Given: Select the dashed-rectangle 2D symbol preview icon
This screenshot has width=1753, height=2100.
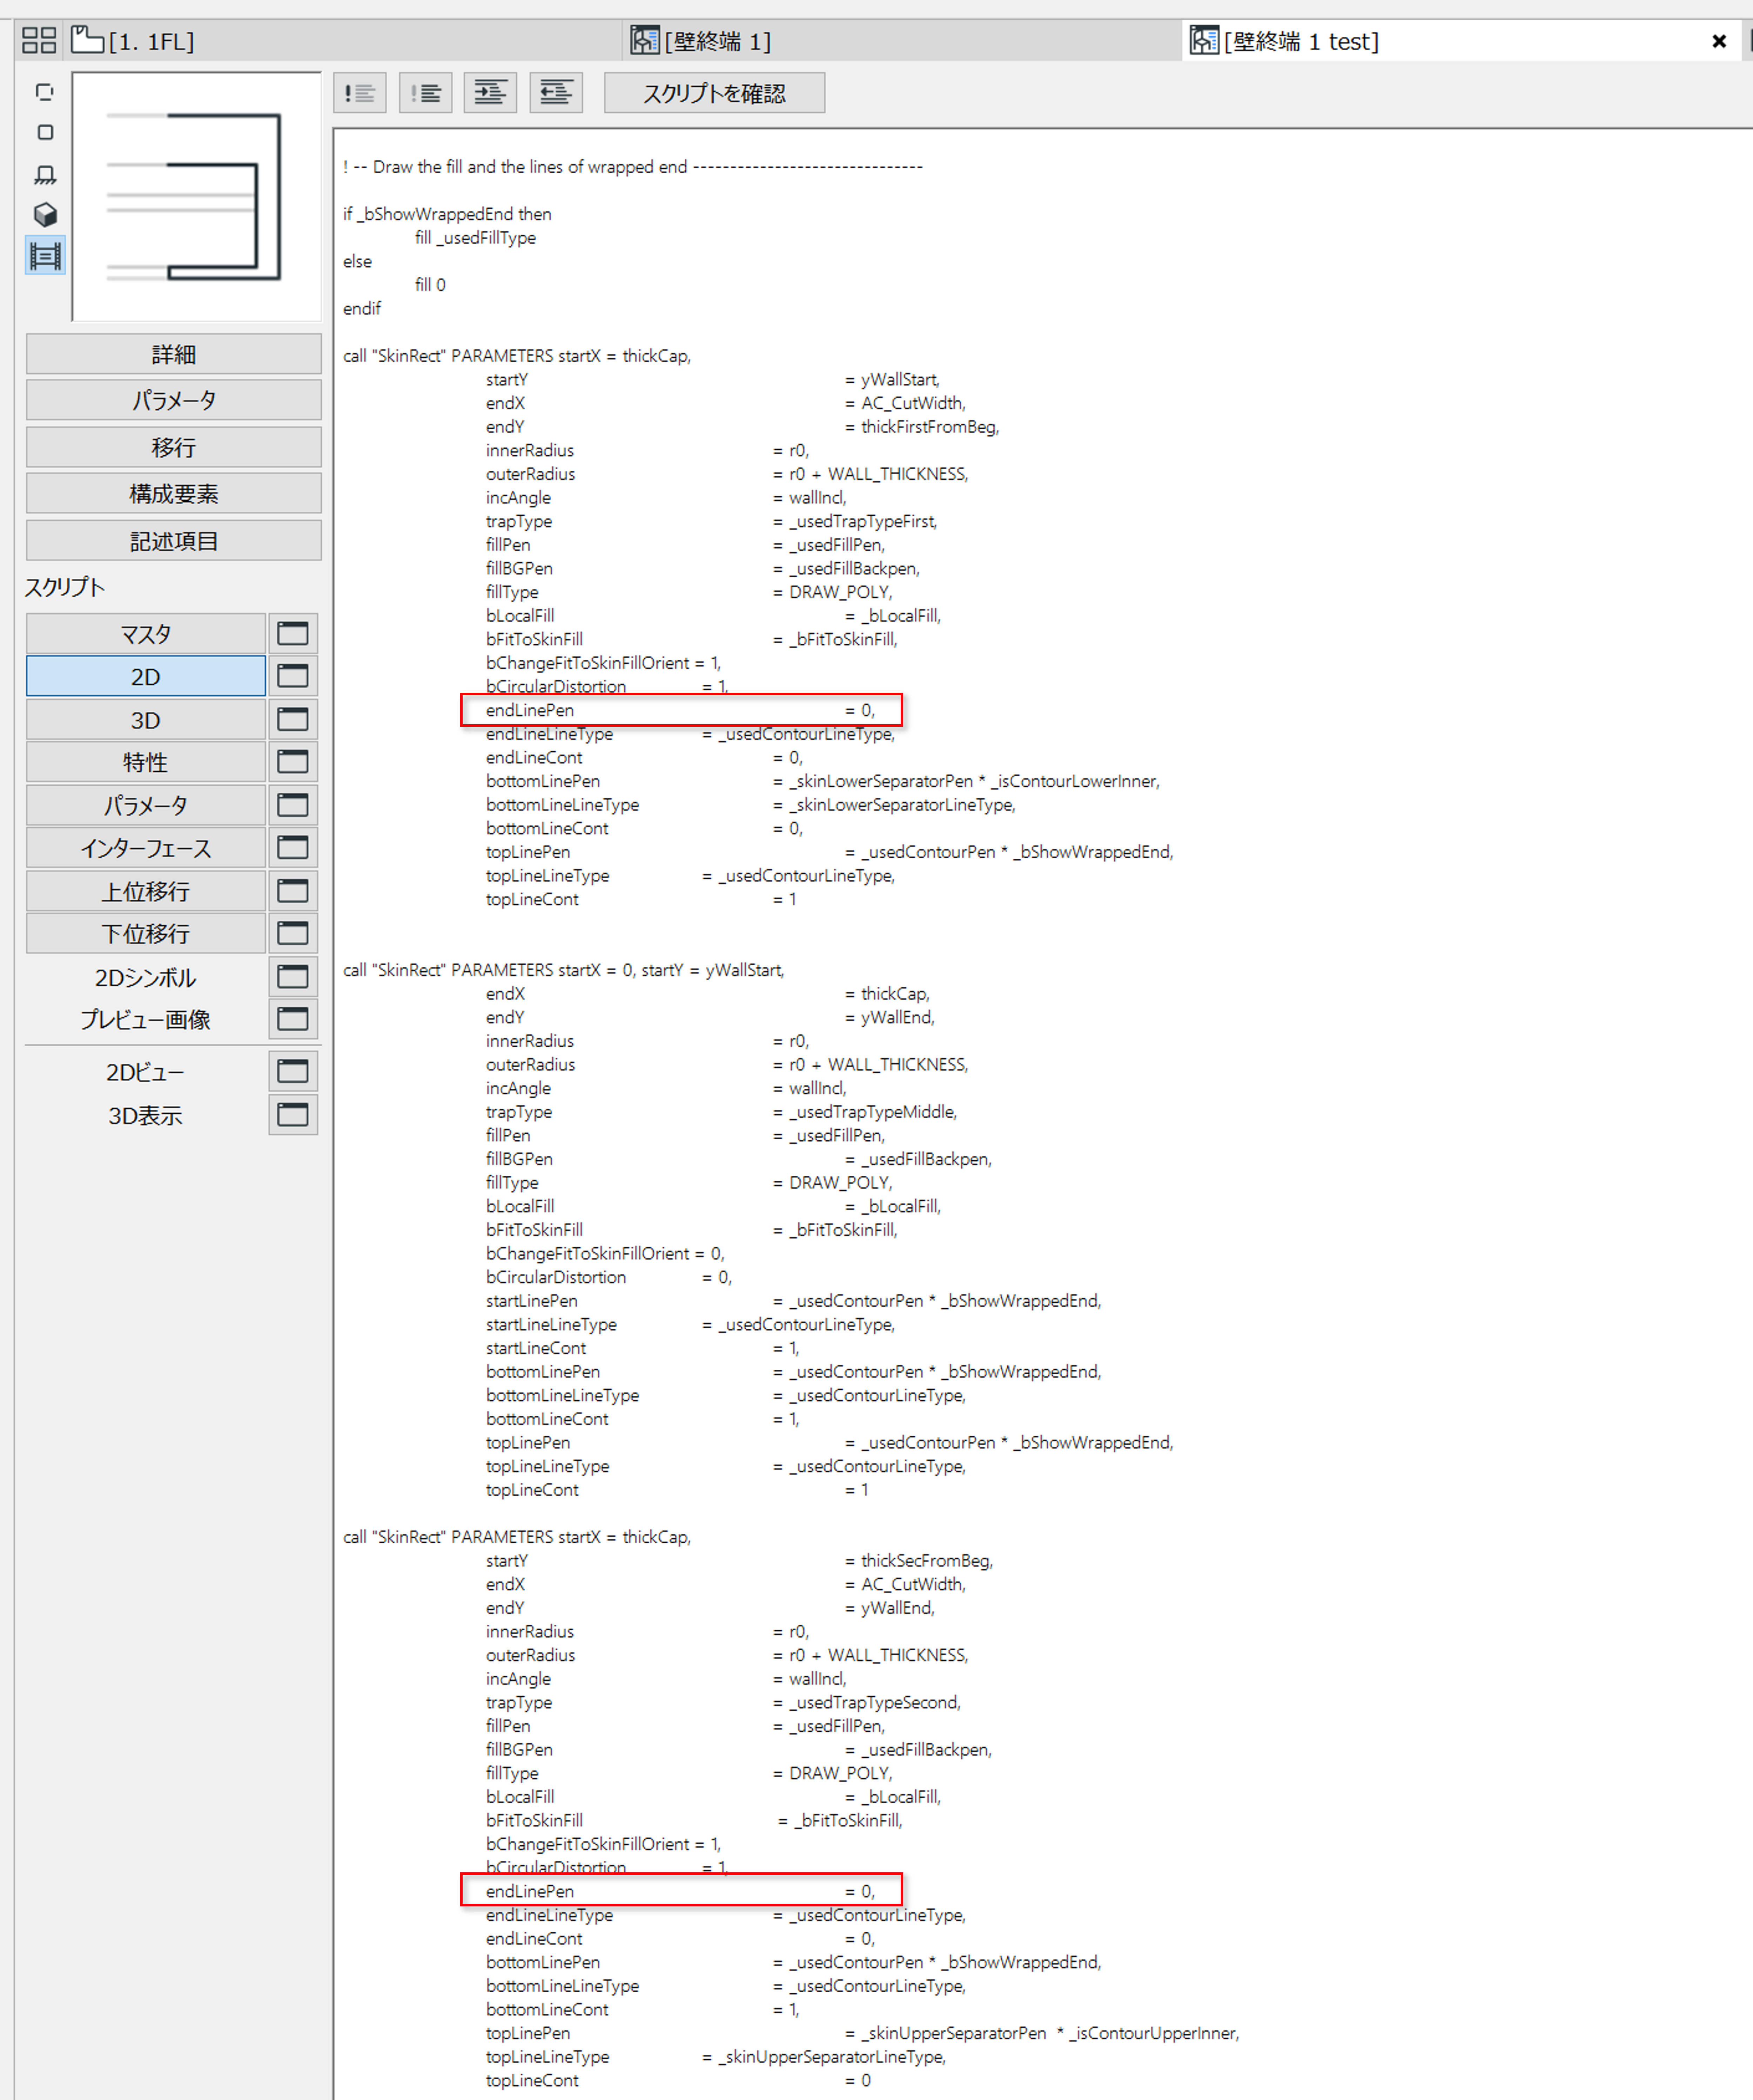Looking at the screenshot, I should 45,92.
